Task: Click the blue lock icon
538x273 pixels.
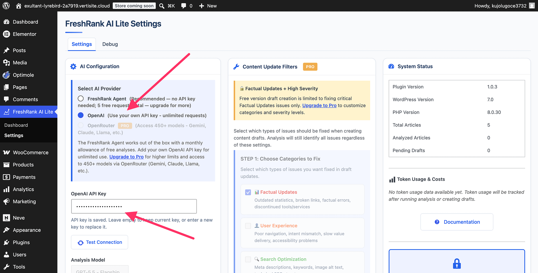Action: (457, 263)
